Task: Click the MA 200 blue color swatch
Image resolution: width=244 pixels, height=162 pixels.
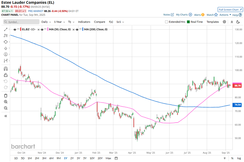Action: [83, 29]
